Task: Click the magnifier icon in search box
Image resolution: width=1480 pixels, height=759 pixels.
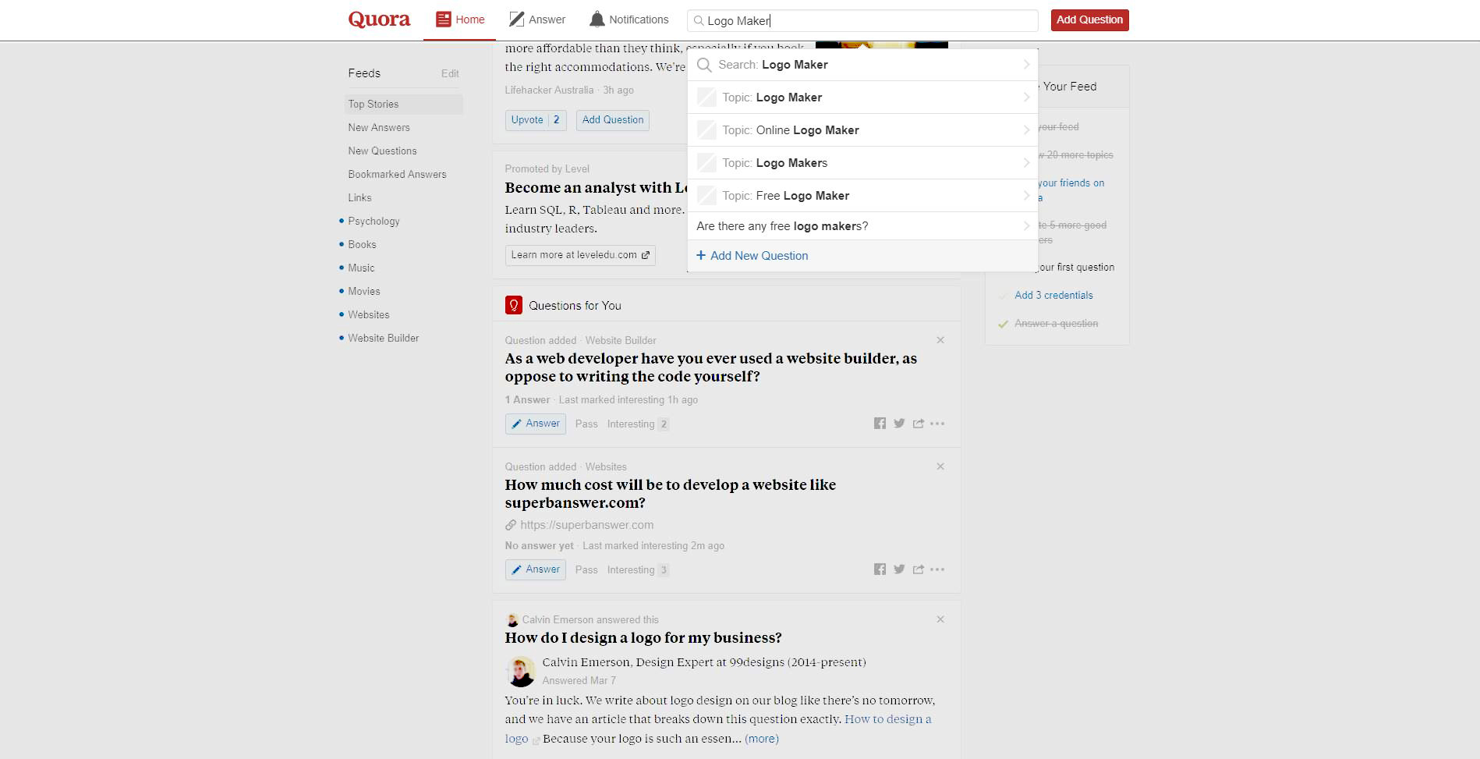Action: 699,21
